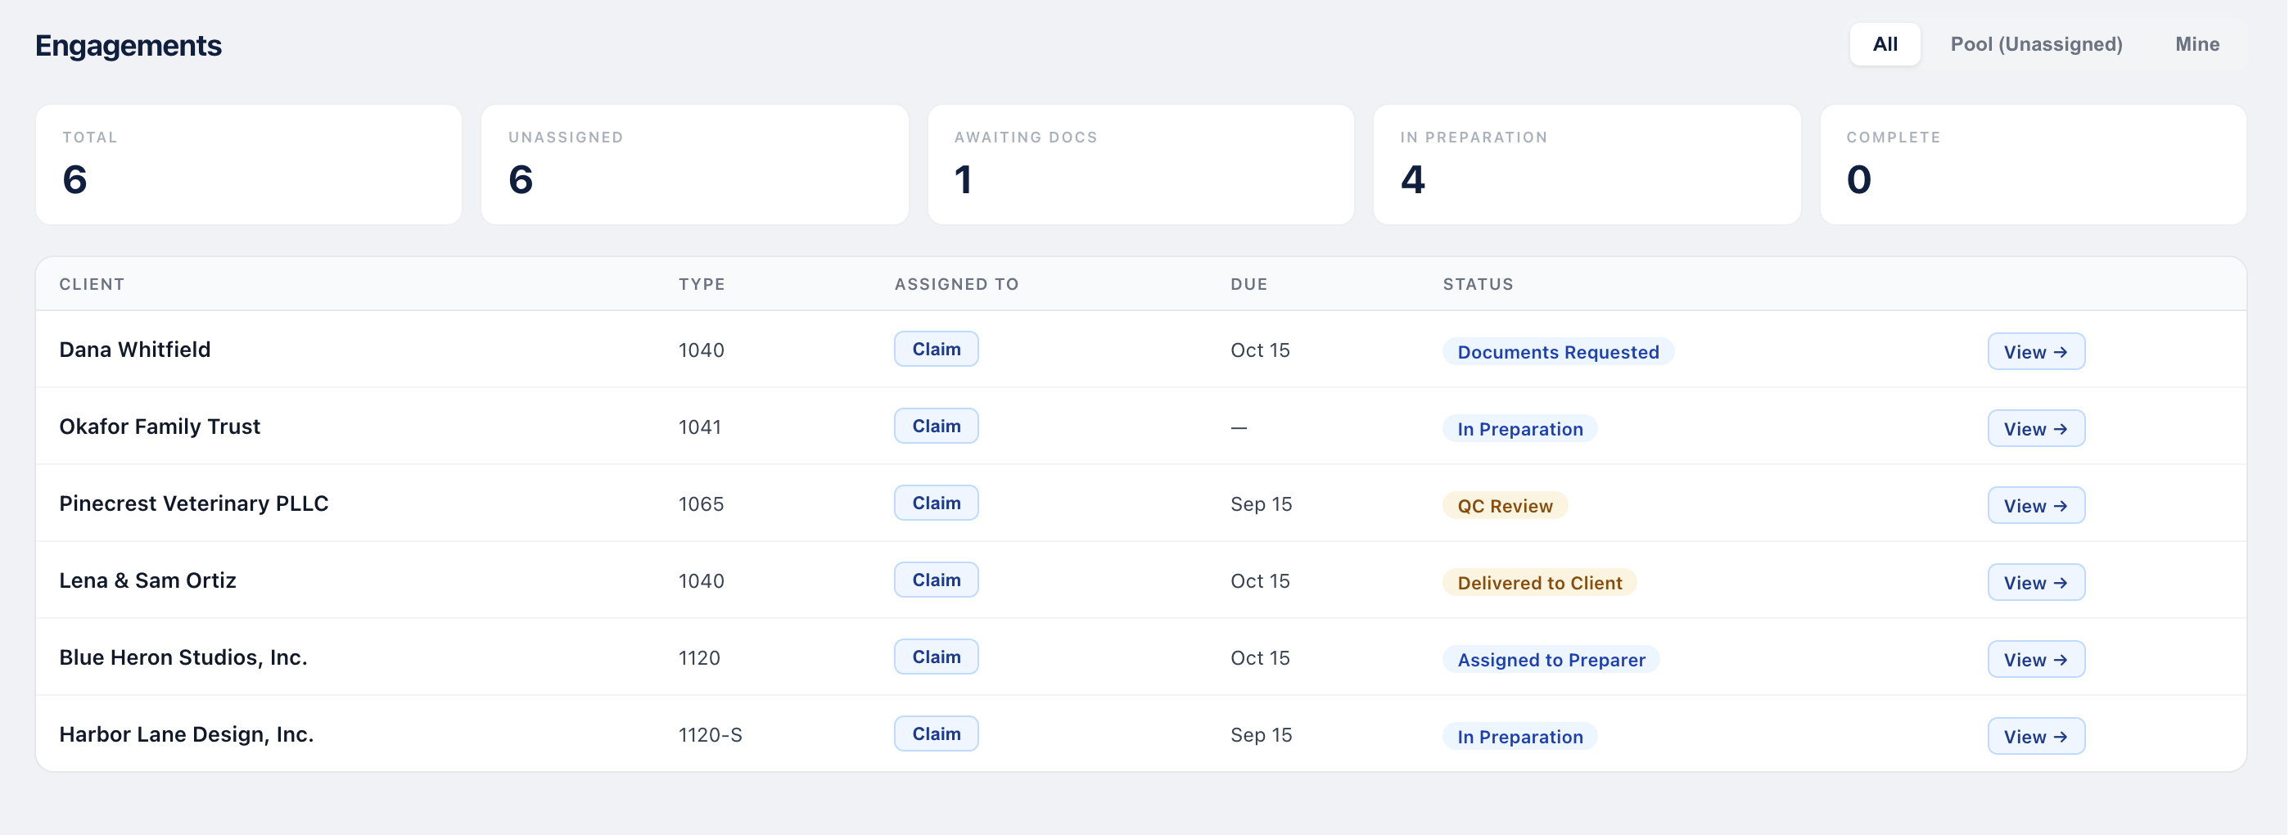View the Lena & Sam Ortiz engagement

[x=2036, y=583]
